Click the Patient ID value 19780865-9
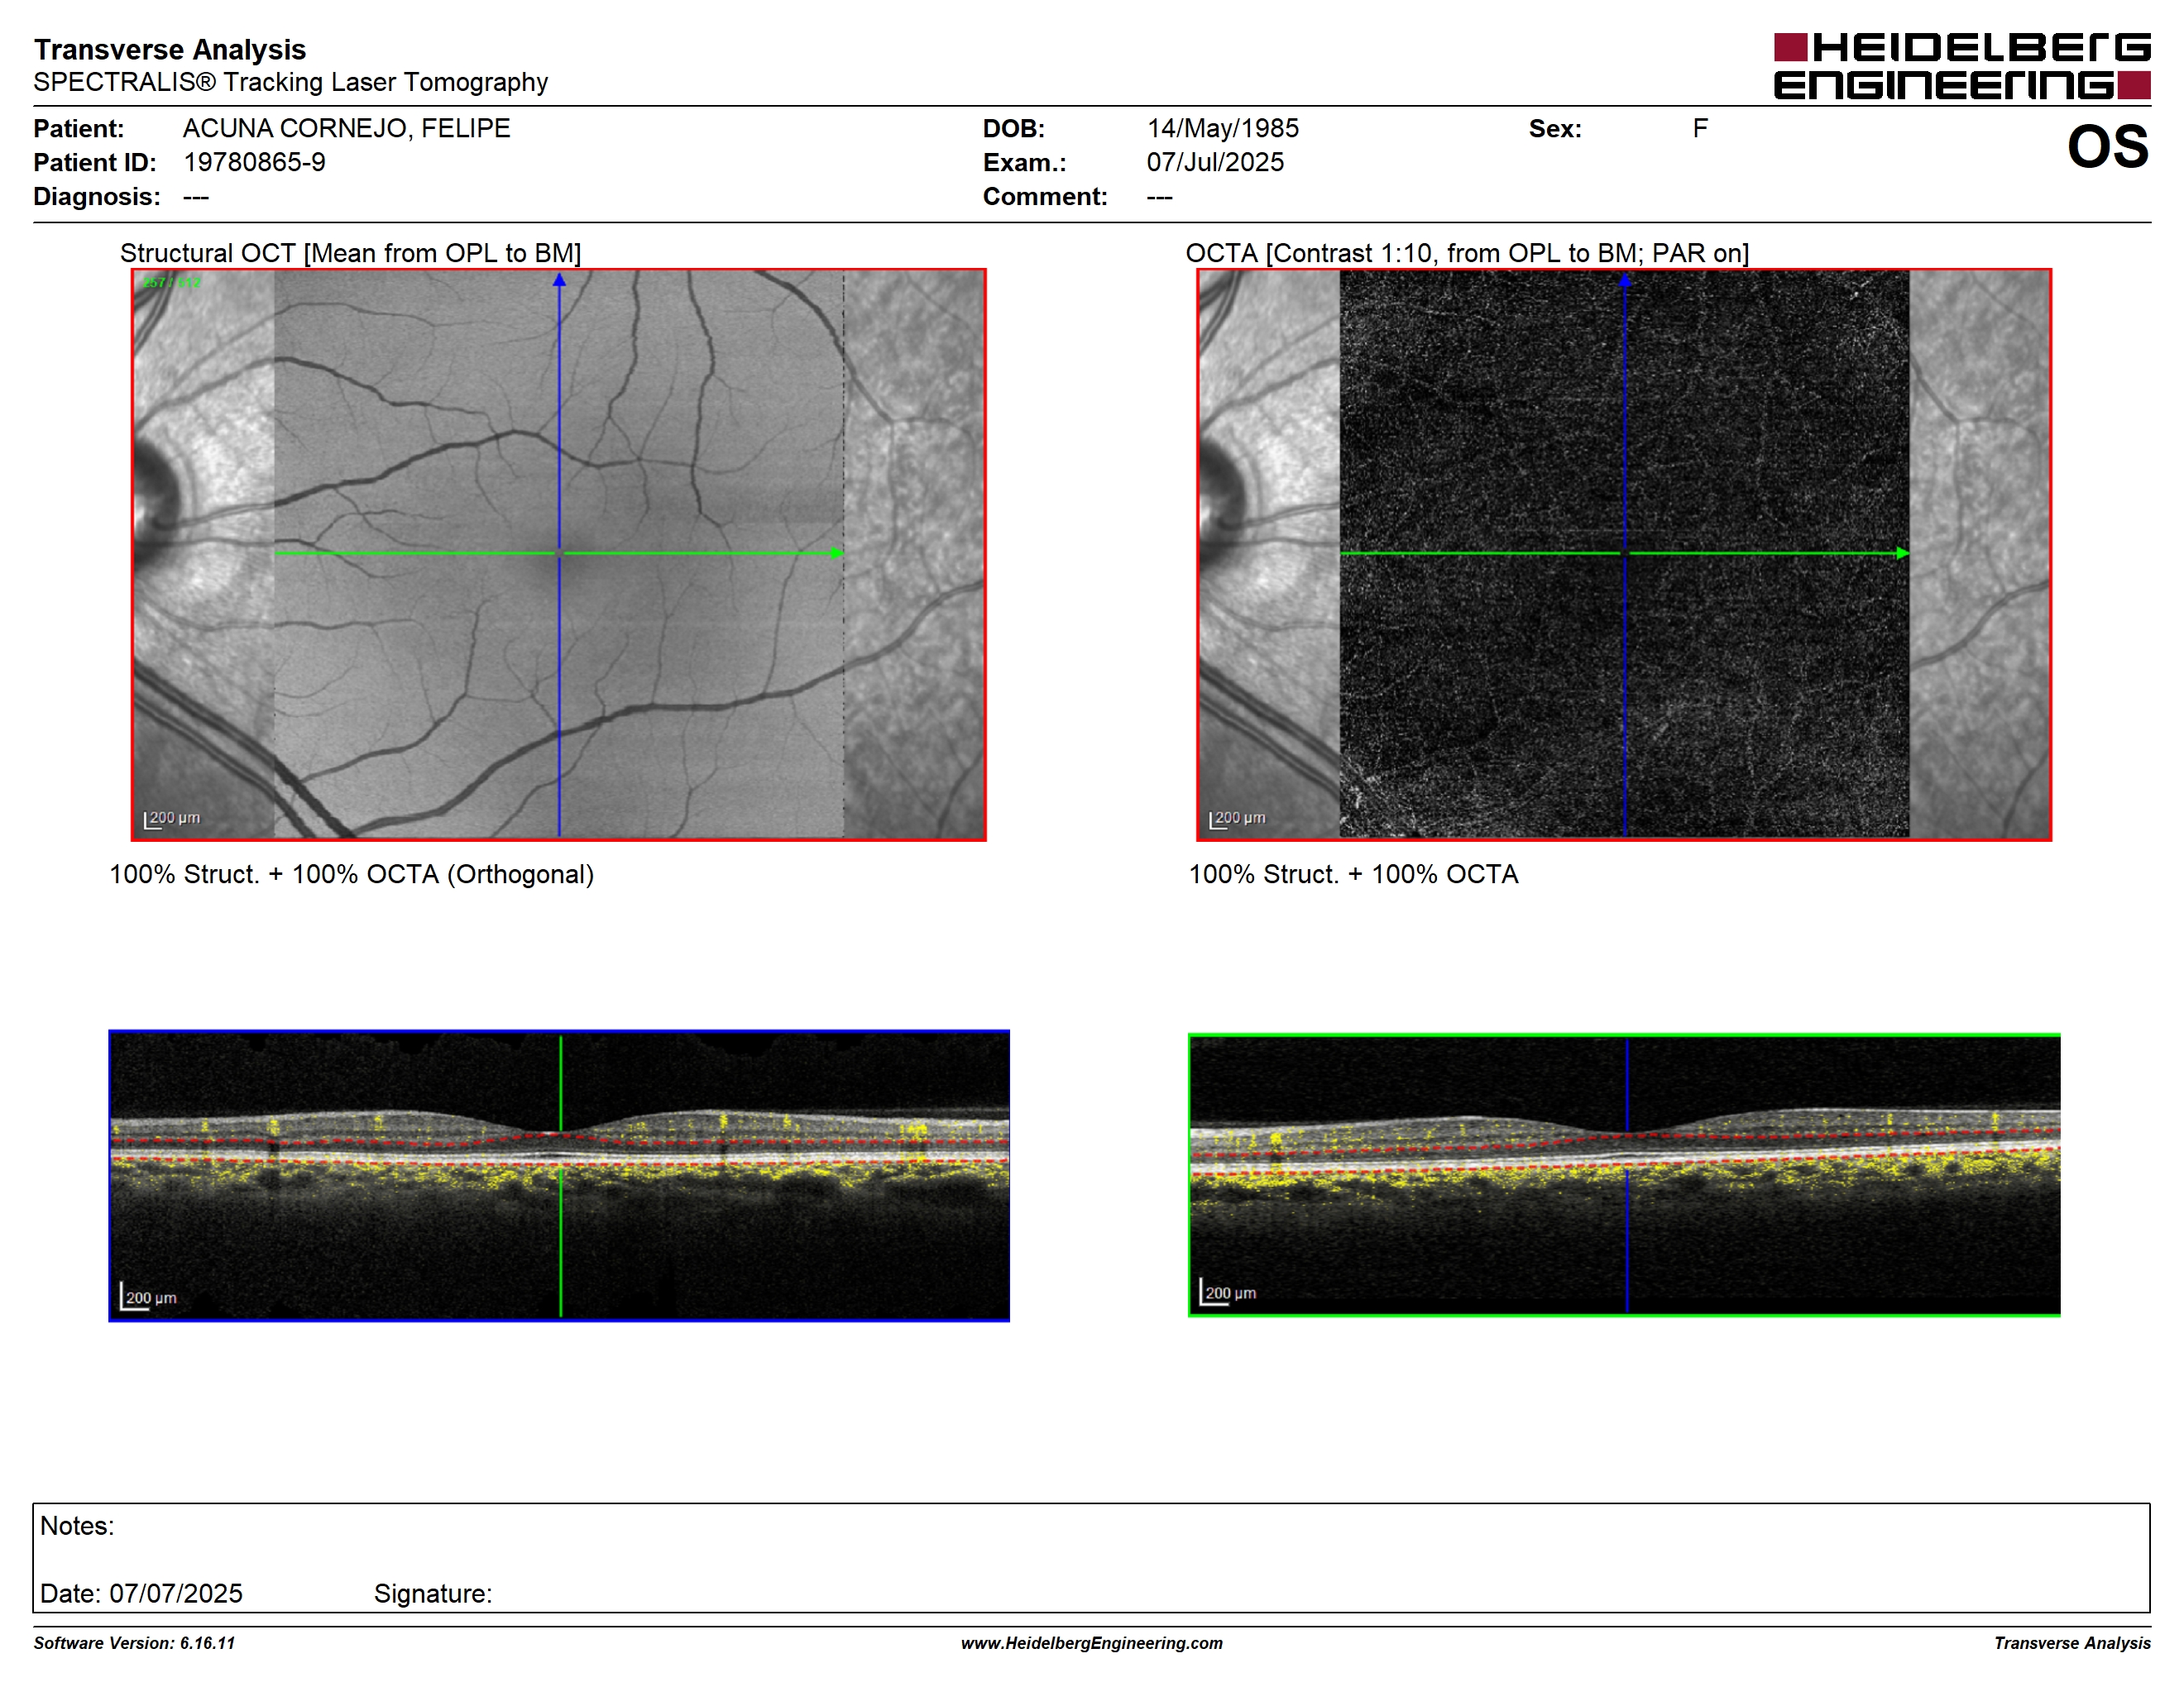 (x=255, y=162)
